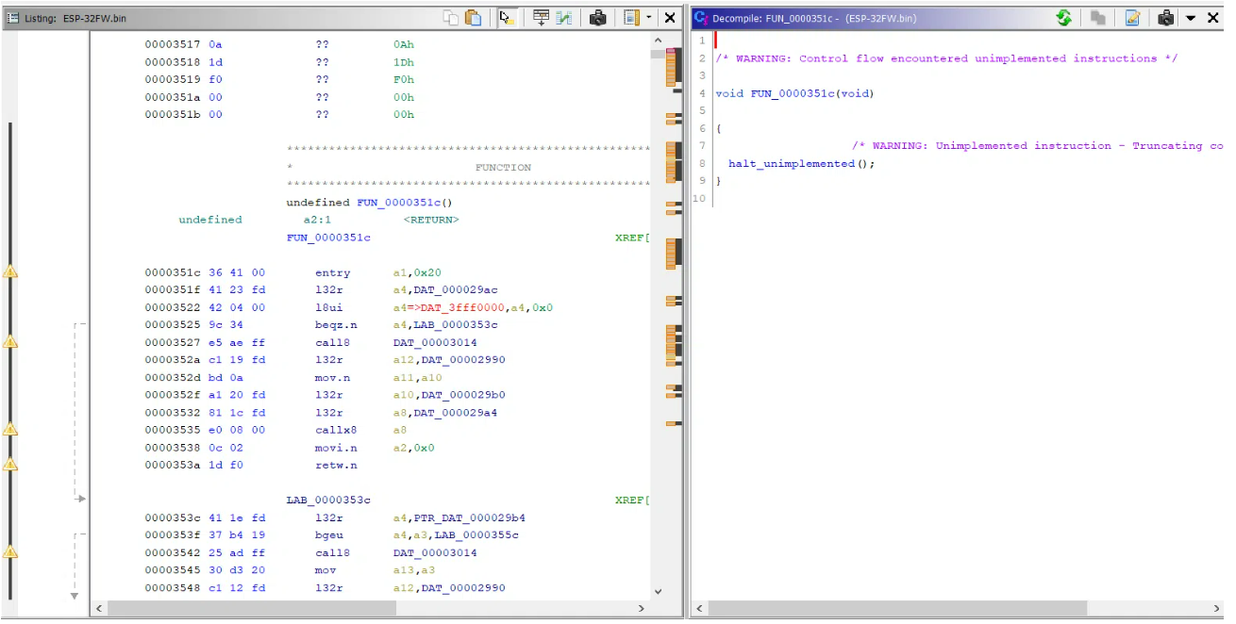1236x624 pixels.
Task: Open the side-by-side diff listing view
Action: tap(562, 17)
